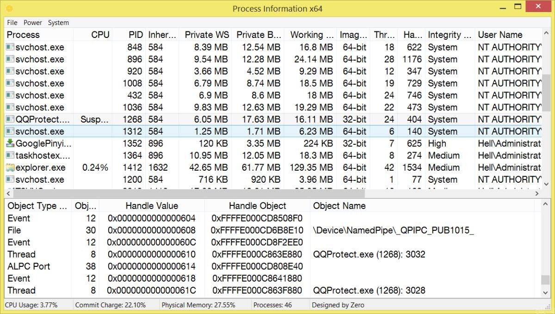Open the System menu
This screenshot has height=314, width=555.
point(58,23)
